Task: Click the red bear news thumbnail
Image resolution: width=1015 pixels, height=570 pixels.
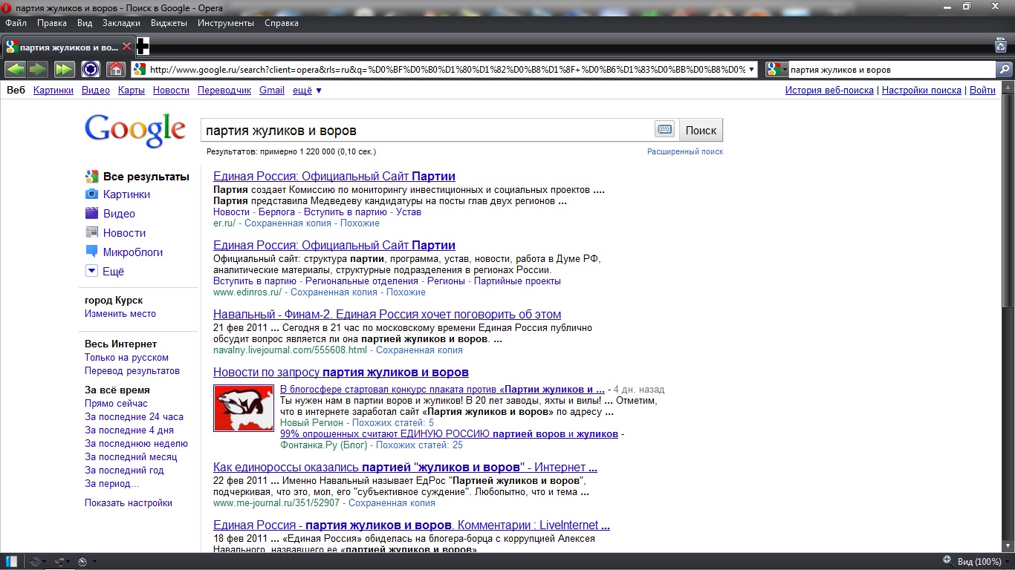Action: coord(244,407)
